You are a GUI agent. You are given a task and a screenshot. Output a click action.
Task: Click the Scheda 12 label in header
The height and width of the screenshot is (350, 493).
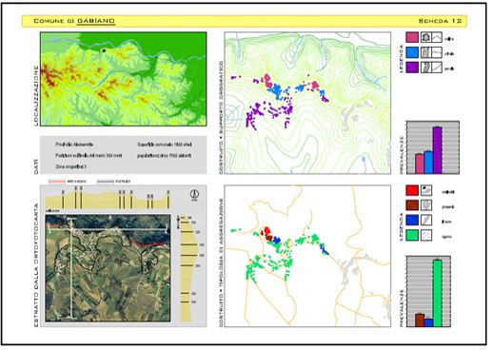click(440, 21)
